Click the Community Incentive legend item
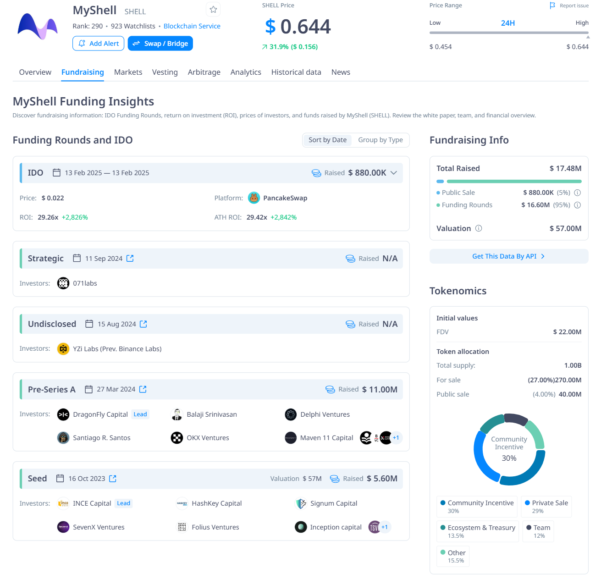This screenshot has width=601, height=579. point(477,507)
